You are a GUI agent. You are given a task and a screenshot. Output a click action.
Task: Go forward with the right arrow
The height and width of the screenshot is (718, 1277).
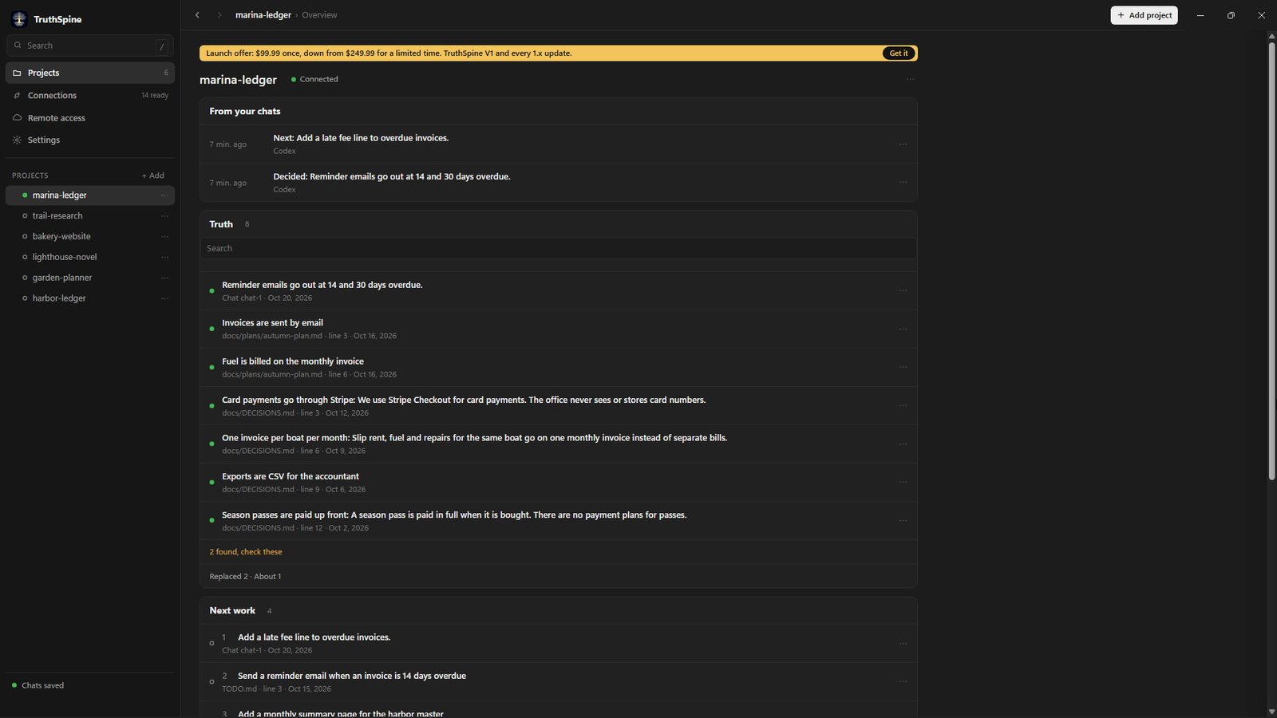(219, 15)
